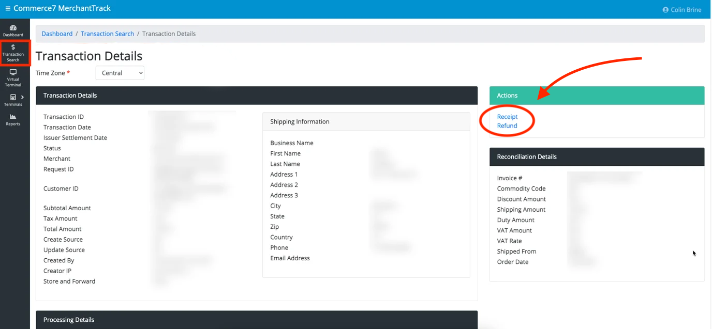Viewport: 712px width, 329px height.
Task: Click the Commerce7 MerchantTrack logo
Action: pyautogui.click(x=63, y=8)
